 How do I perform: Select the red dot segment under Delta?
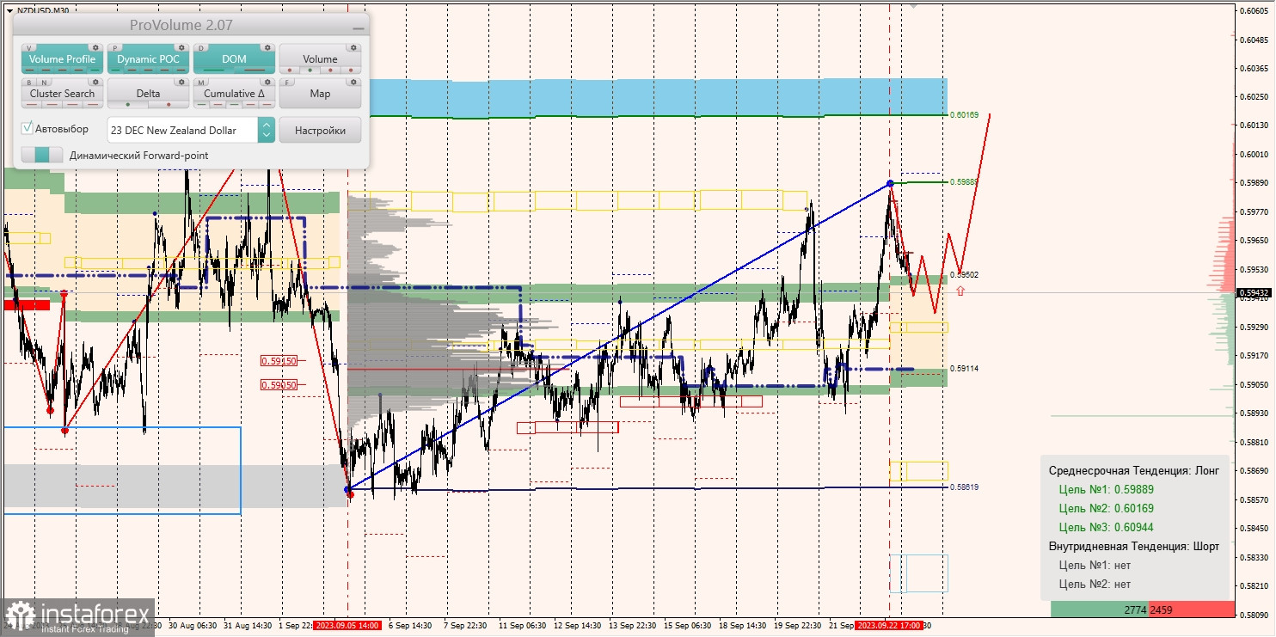point(169,105)
